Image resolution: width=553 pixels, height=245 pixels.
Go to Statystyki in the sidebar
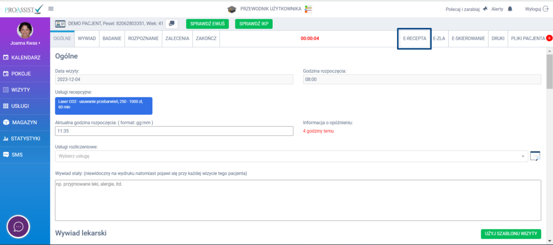pyautogui.click(x=25, y=139)
